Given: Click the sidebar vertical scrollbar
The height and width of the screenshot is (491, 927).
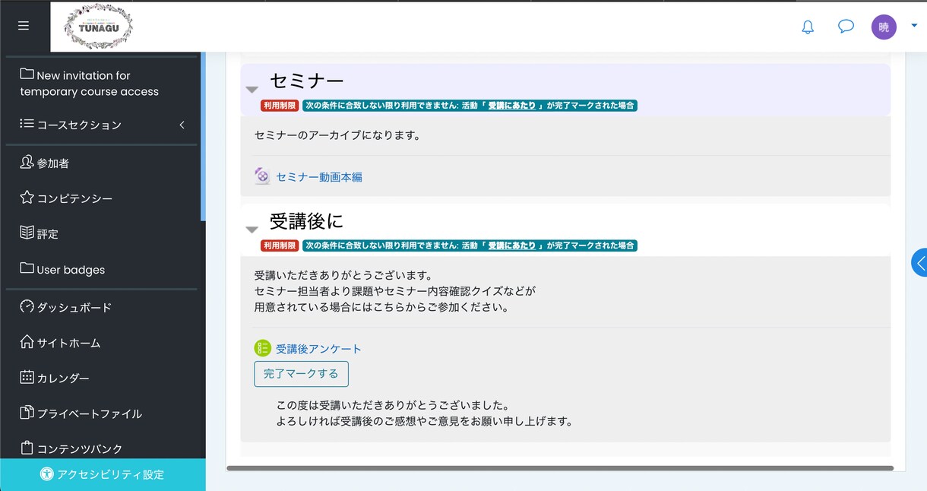Looking at the screenshot, I should (203, 137).
